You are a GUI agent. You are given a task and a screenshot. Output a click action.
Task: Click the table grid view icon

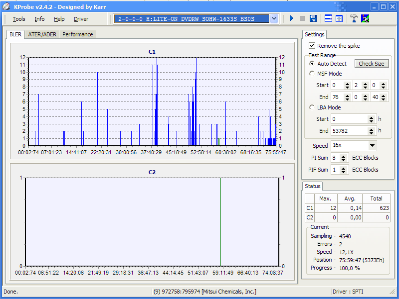pyautogui.click(x=339, y=19)
